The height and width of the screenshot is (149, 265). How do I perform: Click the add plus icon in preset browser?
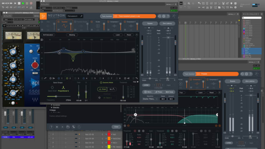tap(57, 127)
